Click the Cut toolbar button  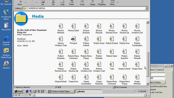click(53, 3)
